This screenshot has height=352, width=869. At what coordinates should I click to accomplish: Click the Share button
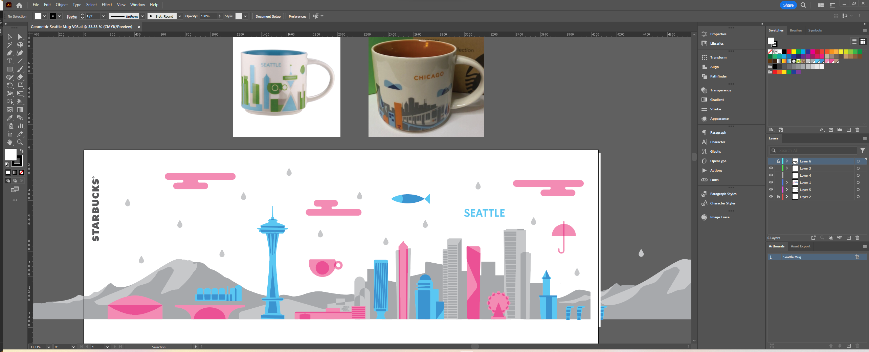(x=788, y=5)
